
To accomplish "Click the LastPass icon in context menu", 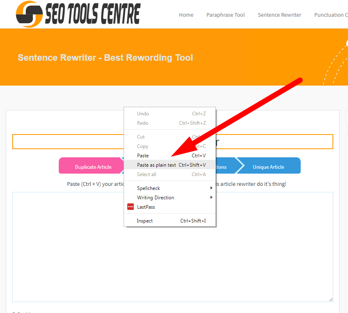I will coord(130,207).
